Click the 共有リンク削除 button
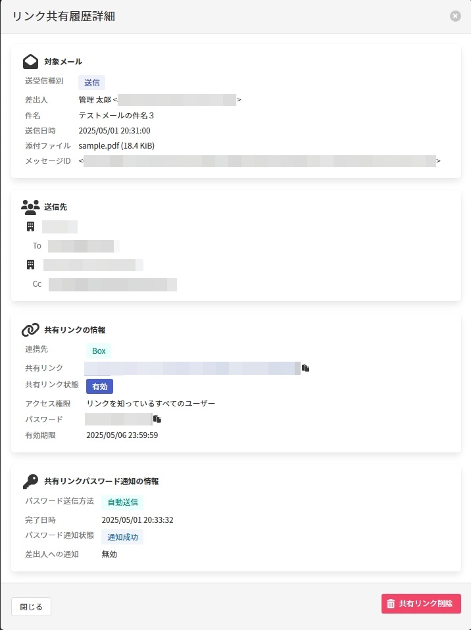 pos(421,604)
